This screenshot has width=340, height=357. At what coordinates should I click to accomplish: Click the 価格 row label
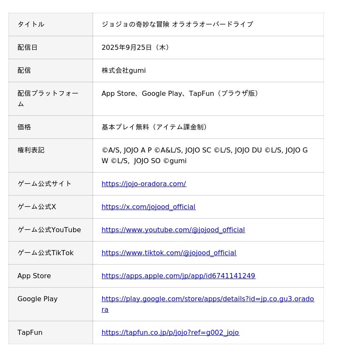point(24,127)
